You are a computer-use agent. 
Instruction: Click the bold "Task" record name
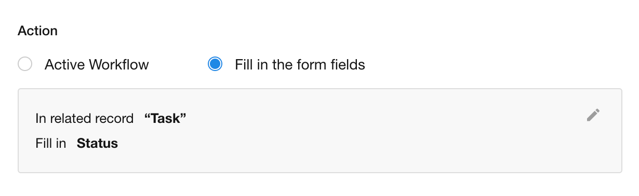(165, 119)
